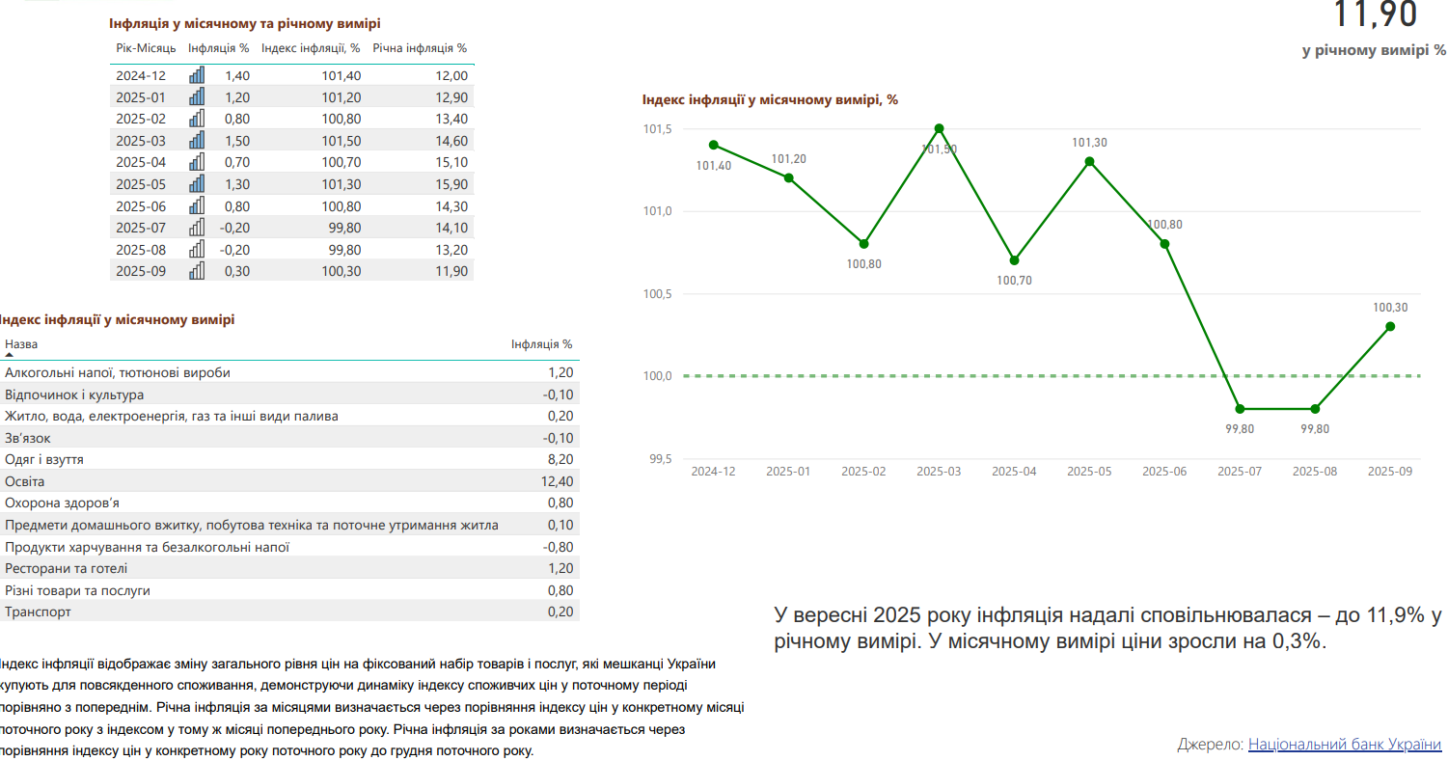Click the 2025-05 label on the chart axis
Viewport: 1448px width, 761px height.
[1089, 472]
